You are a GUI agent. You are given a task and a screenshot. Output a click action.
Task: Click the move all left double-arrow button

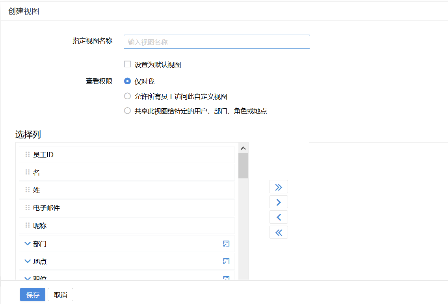click(x=278, y=232)
